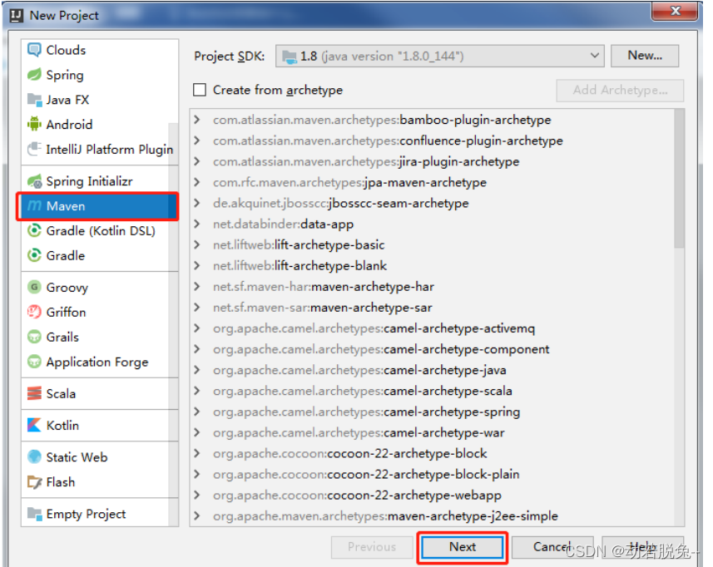Viewport: 713px width, 567px height.
Task: Click project type list vertical scrollbar
Action: (173, 324)
